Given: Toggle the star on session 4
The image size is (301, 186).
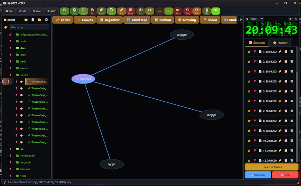Looking at the screenshot, I should (x=249, y=81).
